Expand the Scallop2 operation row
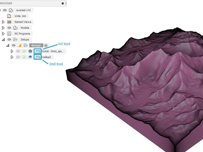Image resolution: width=203 pixels, height=152 pixels. pos(12,57)
